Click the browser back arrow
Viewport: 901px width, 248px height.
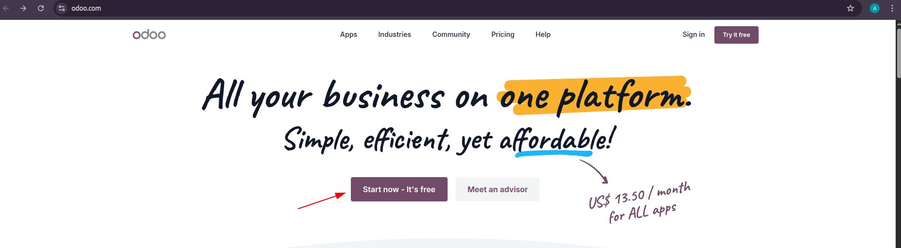coord(6,8)
